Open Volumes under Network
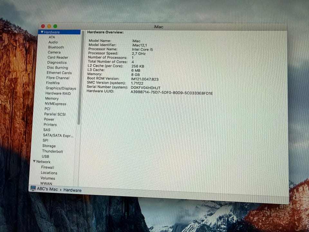Viewport: 309px width, 232px height. 48,178
